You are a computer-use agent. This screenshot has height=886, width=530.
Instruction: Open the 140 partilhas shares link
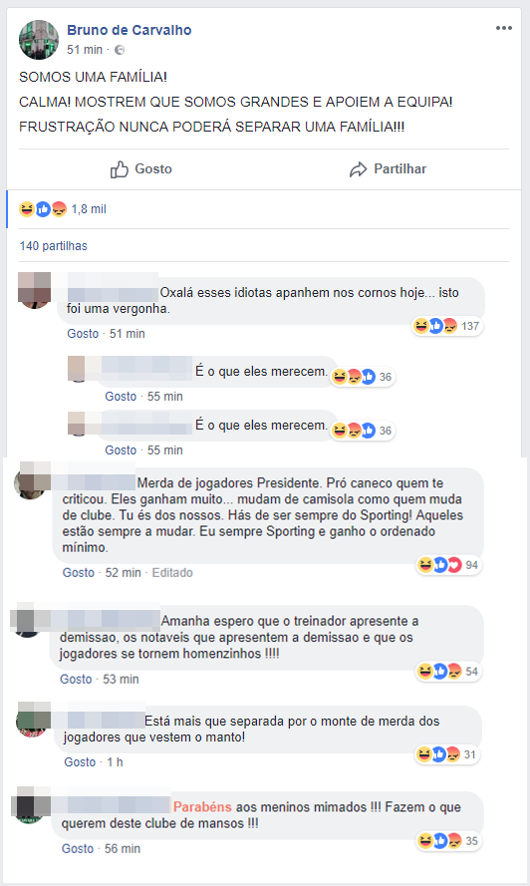tap(53, 246)
